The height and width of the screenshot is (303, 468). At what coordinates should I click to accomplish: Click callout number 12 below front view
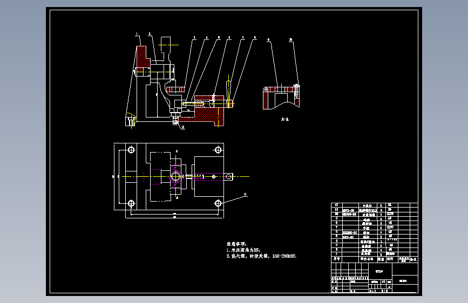(x=182, y=127)
